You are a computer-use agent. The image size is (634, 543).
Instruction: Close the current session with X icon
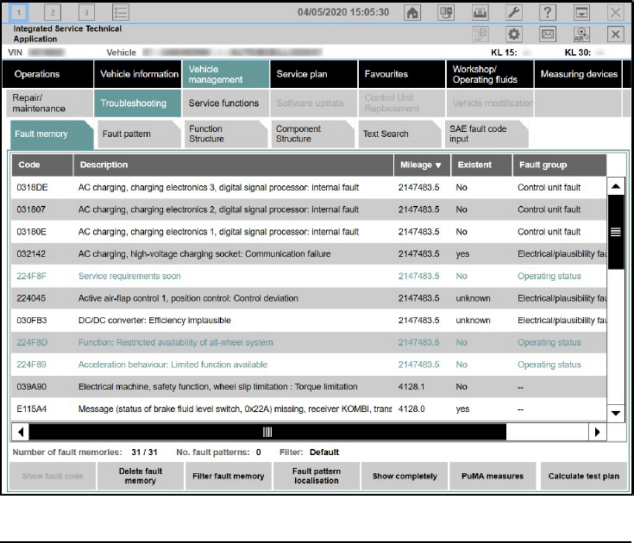pyautogui.click(x=615, y=34)
